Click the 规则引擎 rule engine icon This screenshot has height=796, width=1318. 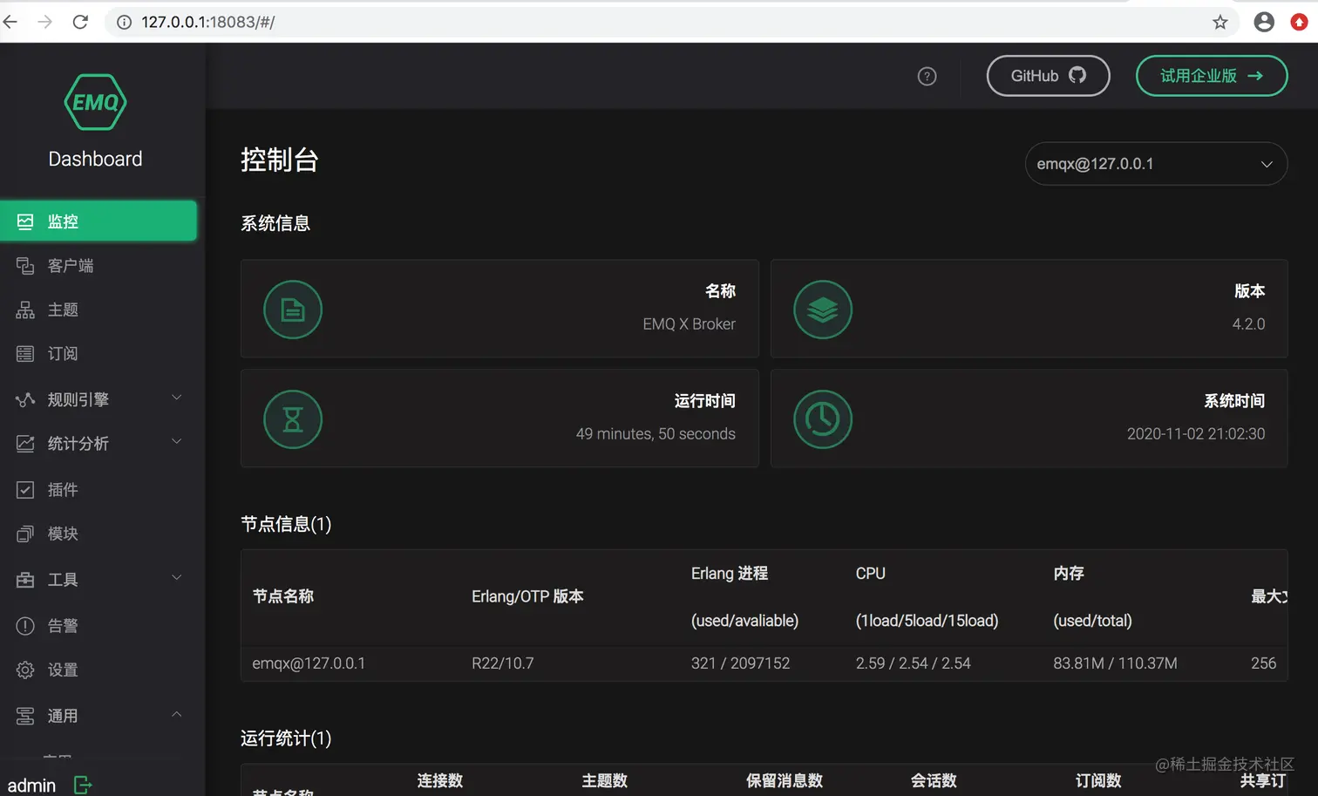25,399
